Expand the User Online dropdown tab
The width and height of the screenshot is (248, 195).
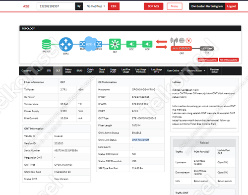(175, 70)
